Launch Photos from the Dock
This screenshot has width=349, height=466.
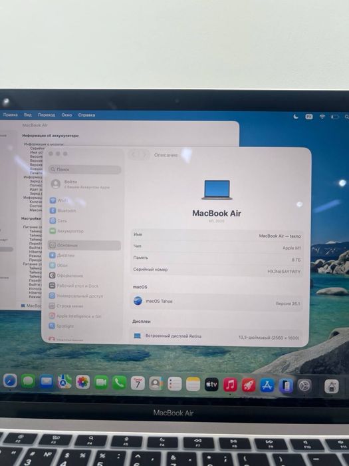pos(83,382)
